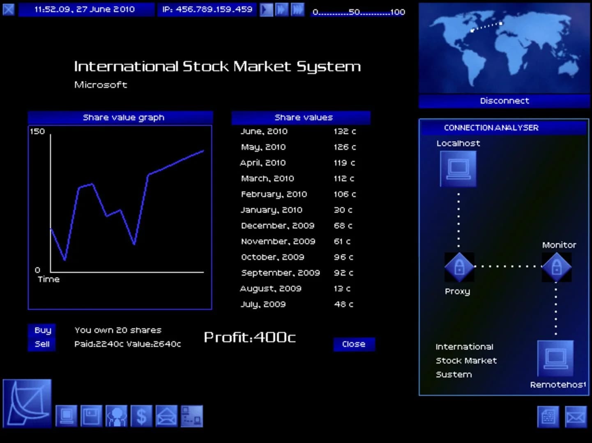The image size is (592, 443).
Task: Click the fastest game speed arrows
Action: point(297,9)
